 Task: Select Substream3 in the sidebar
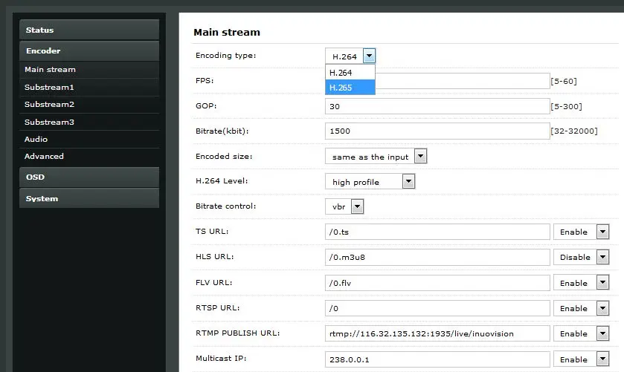[x=89, y=122]
